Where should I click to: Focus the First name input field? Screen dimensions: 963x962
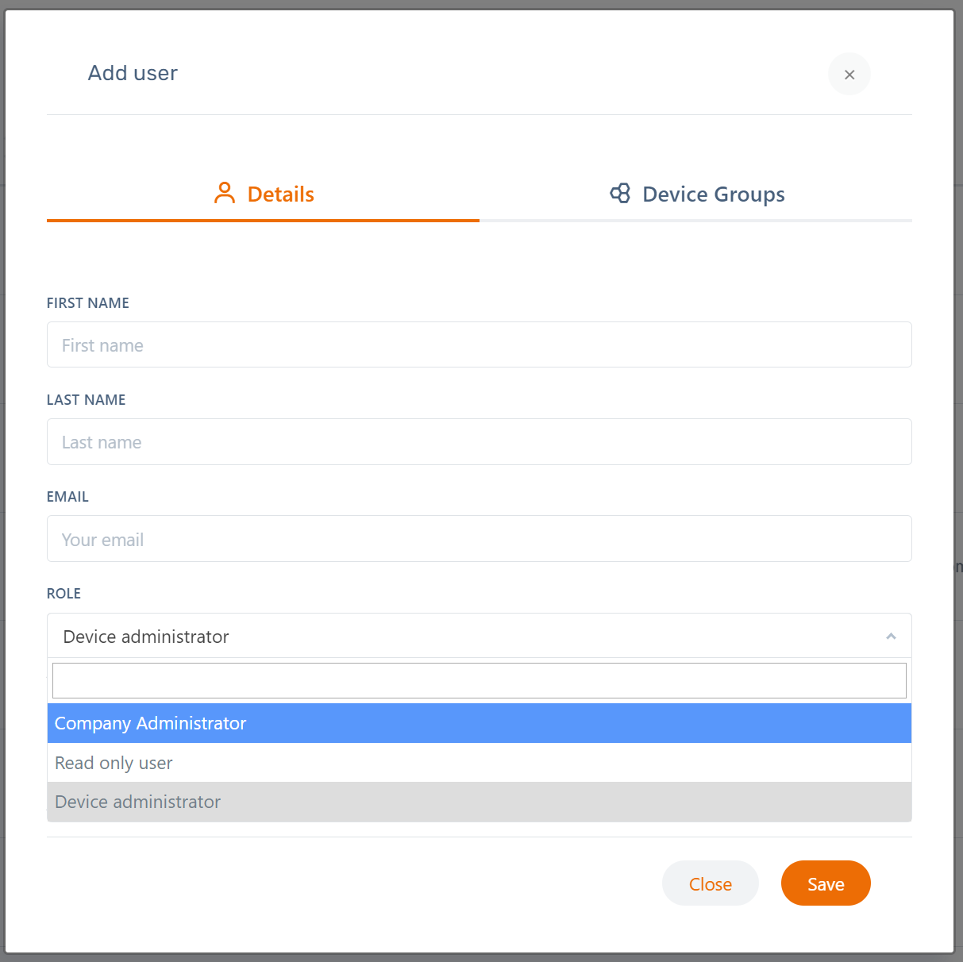pos(479,345)
